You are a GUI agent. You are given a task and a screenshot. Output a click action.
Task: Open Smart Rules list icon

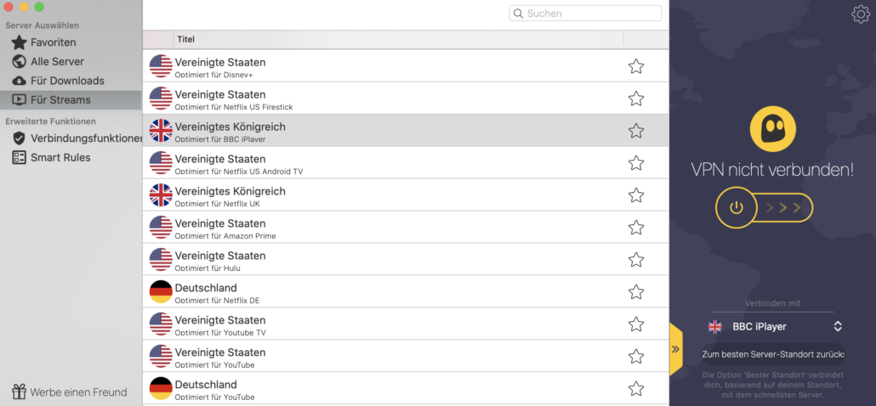[19, 157]
